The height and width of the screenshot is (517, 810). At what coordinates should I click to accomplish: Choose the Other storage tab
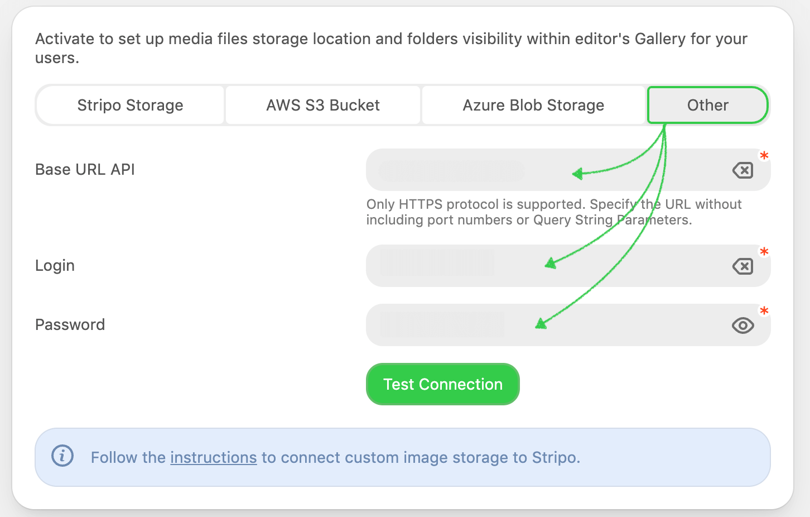[x=707, y=105]
